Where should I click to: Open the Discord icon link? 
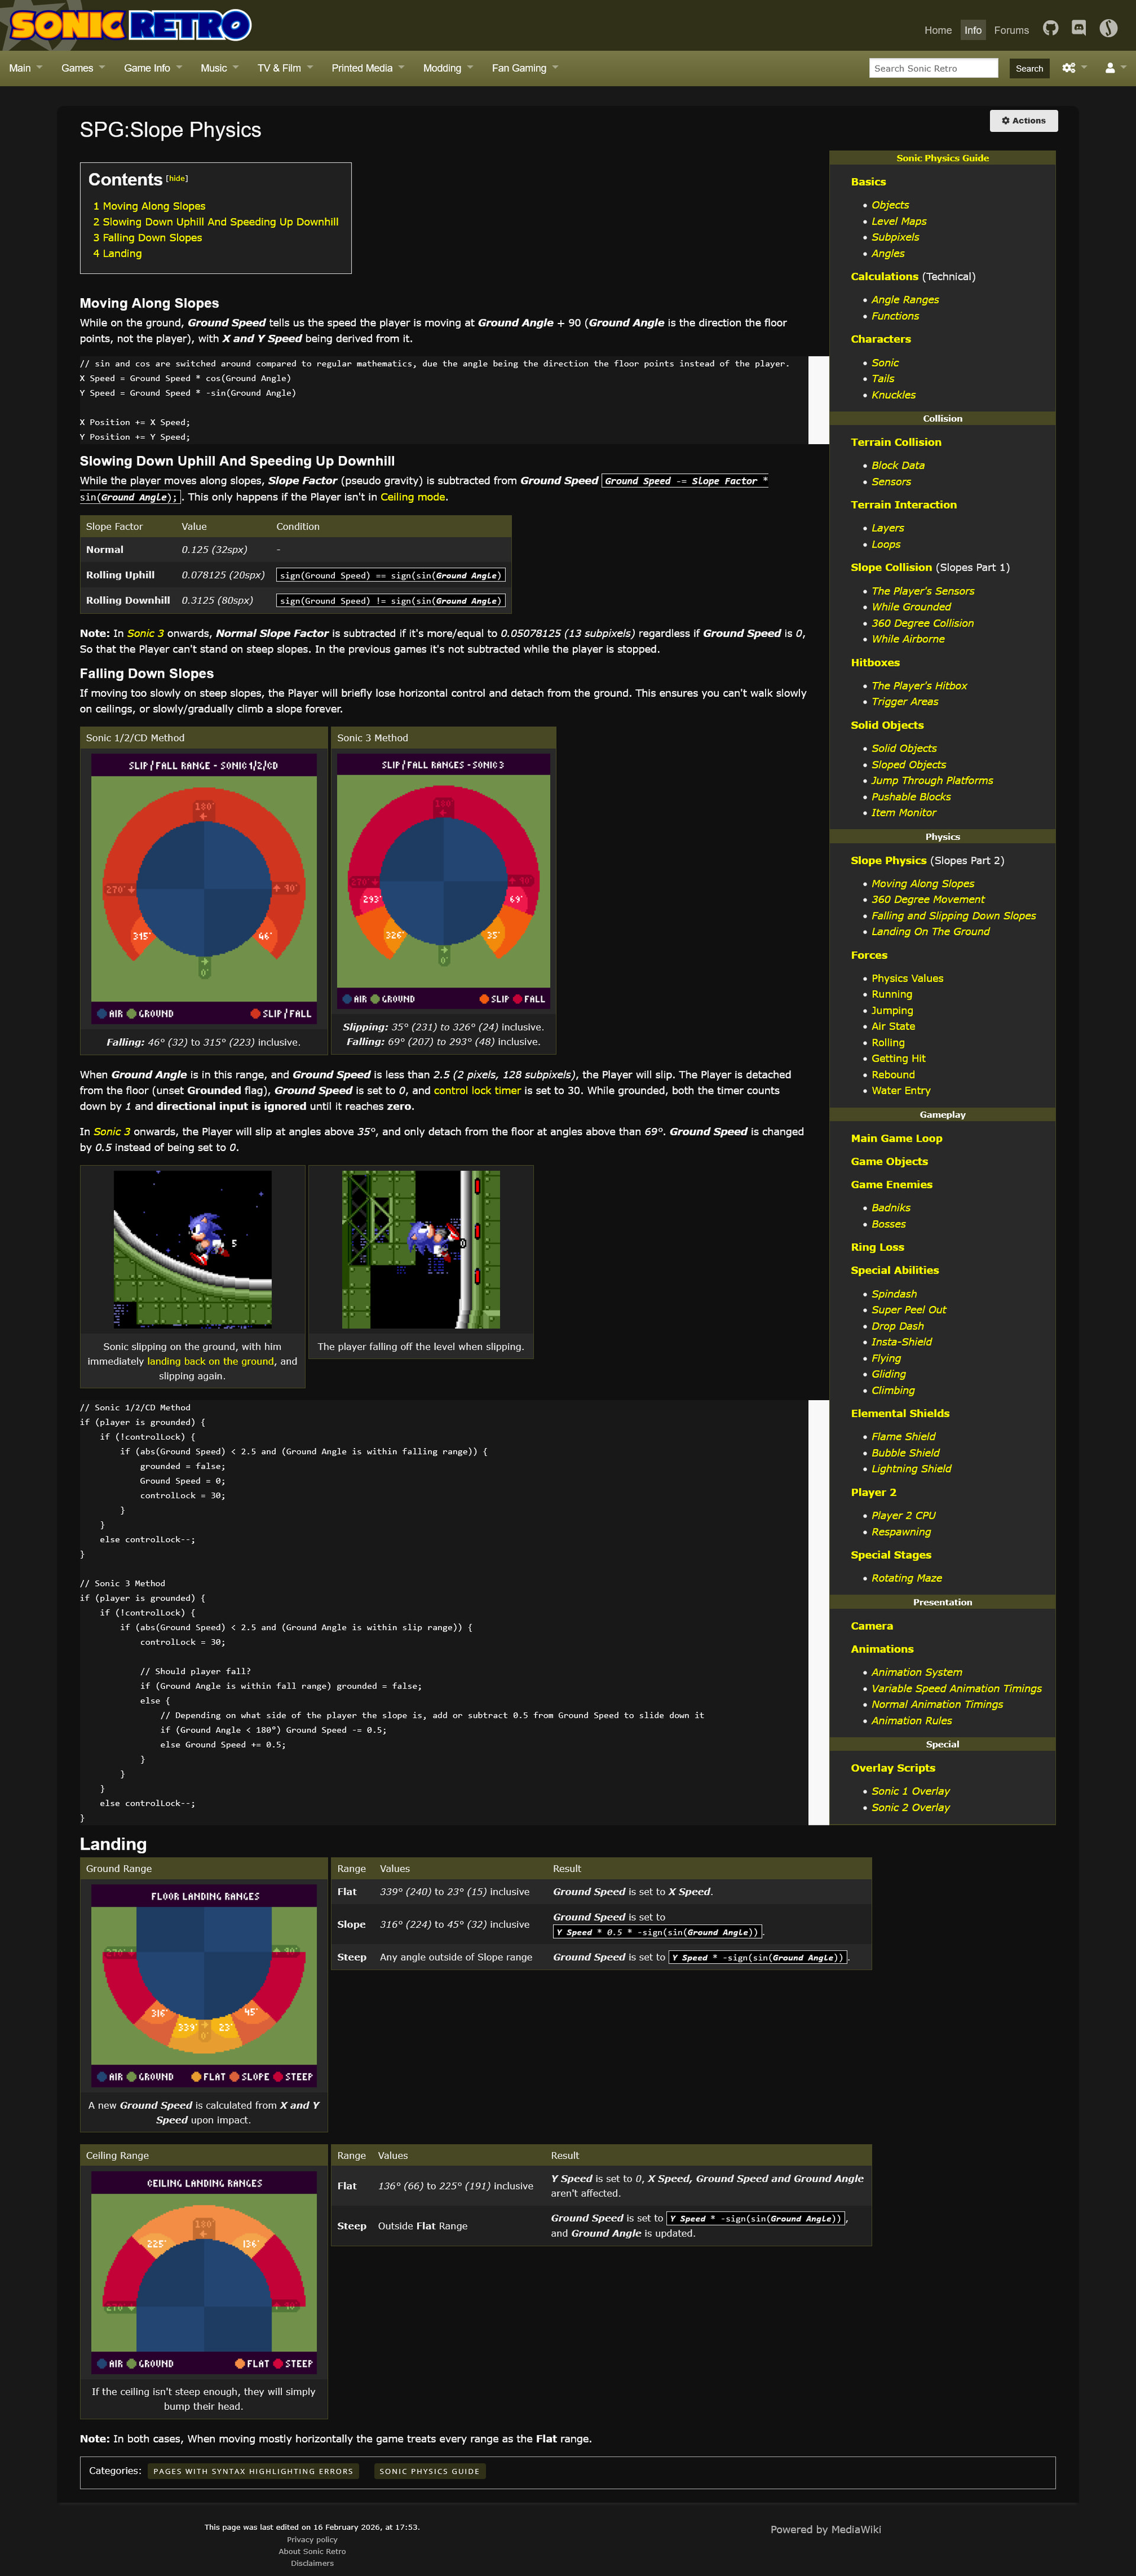[1078, 28]
